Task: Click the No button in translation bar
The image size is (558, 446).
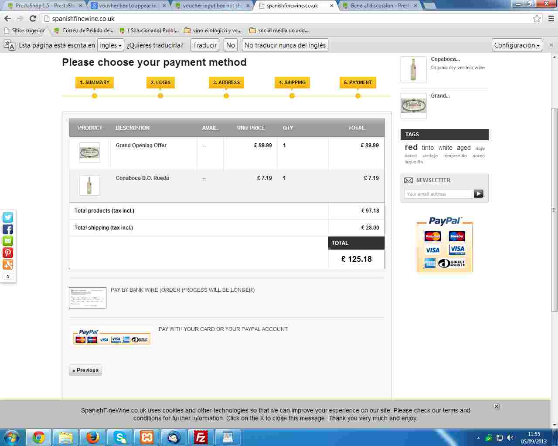Action: pos(231,45)
